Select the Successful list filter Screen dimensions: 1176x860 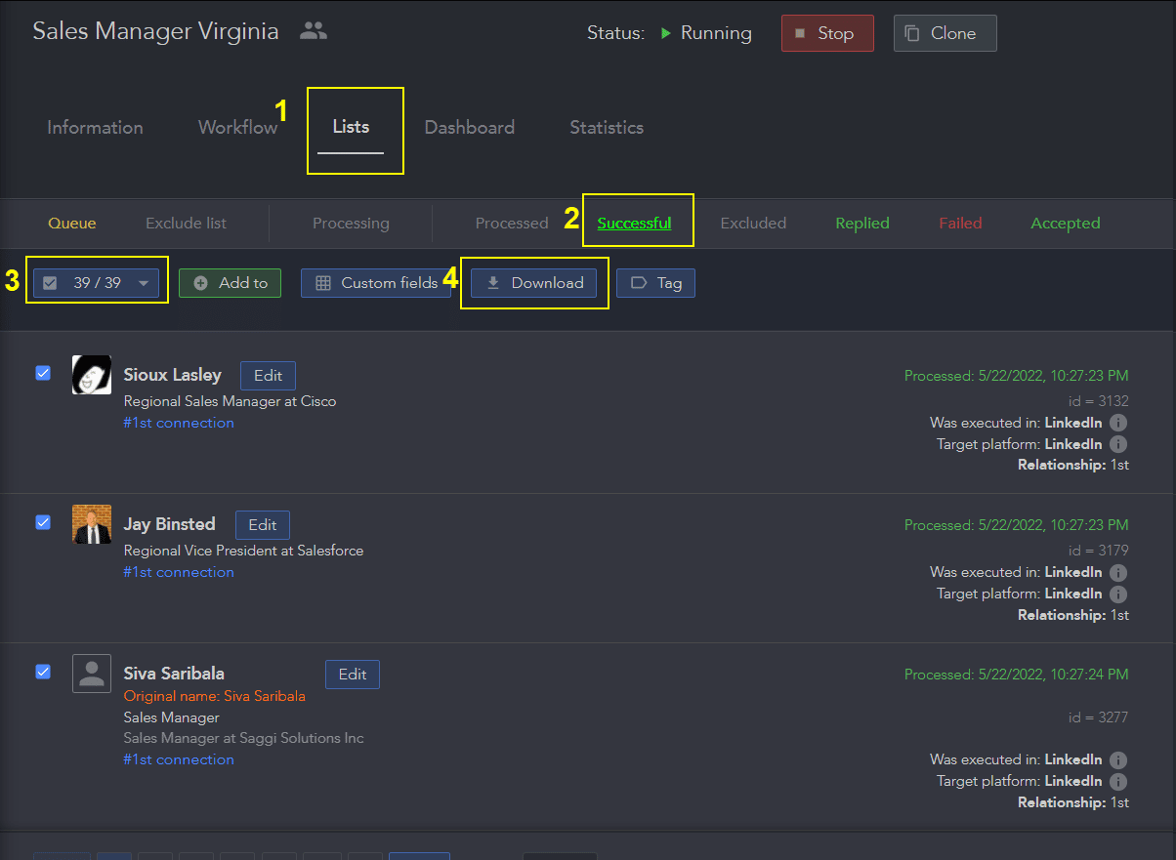[x=635, y=224]
